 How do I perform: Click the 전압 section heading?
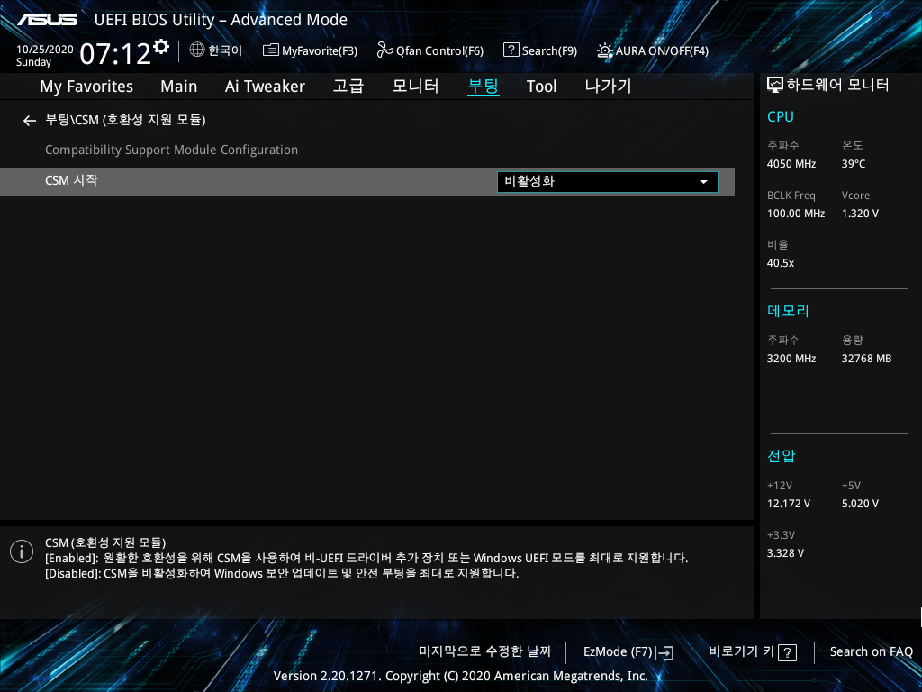(781, 456)
